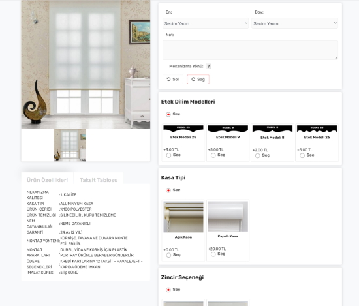The image size is (359, 306).
Task: Click the Etek Modeli 25 shape image
Action: point(183,129)
